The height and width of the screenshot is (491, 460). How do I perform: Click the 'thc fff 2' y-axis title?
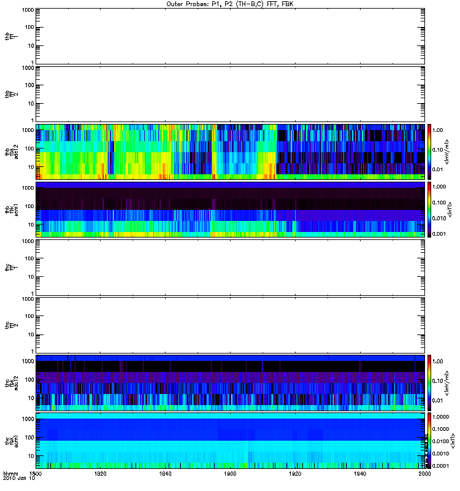click(x=11, y=325)
